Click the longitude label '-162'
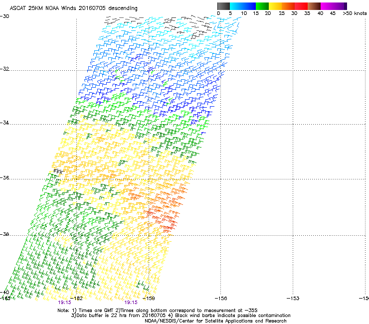The height and width of the screenshot is (324, 369). (76, 299)
